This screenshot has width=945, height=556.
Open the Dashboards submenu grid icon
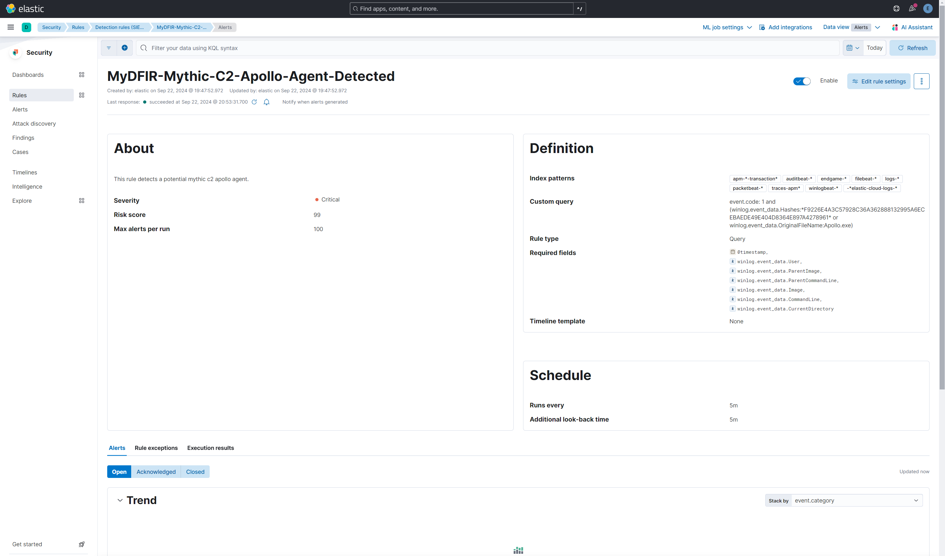[81, 75]
